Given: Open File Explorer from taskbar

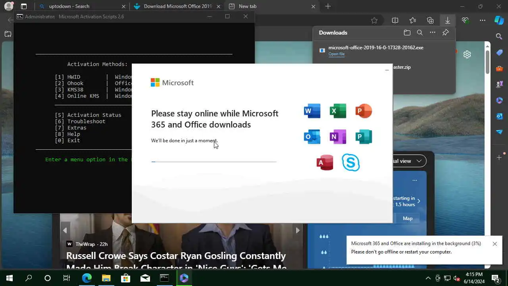Looking at the screenshot, I should (x=106, y=278).
